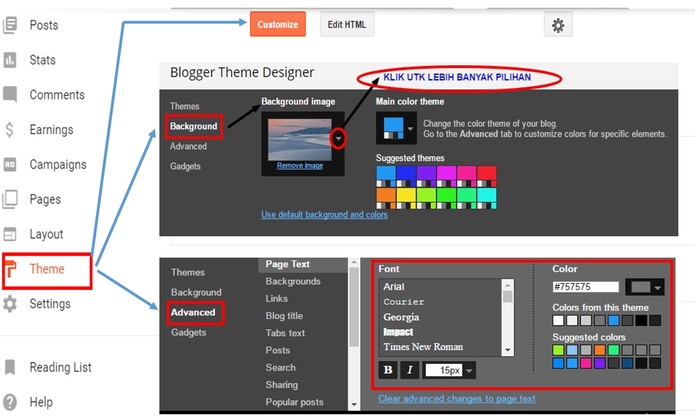The height and width of the screenshot is (417, 695).
Task: Click the category list scroll-up arrow
Action: point(354,262)
